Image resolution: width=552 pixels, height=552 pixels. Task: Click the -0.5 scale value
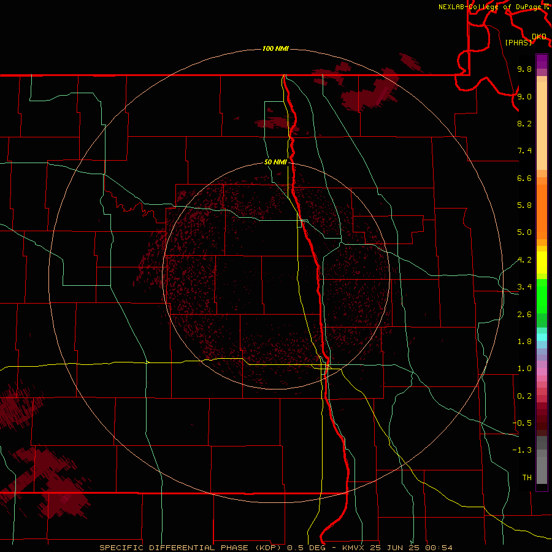tap(522, 423)
